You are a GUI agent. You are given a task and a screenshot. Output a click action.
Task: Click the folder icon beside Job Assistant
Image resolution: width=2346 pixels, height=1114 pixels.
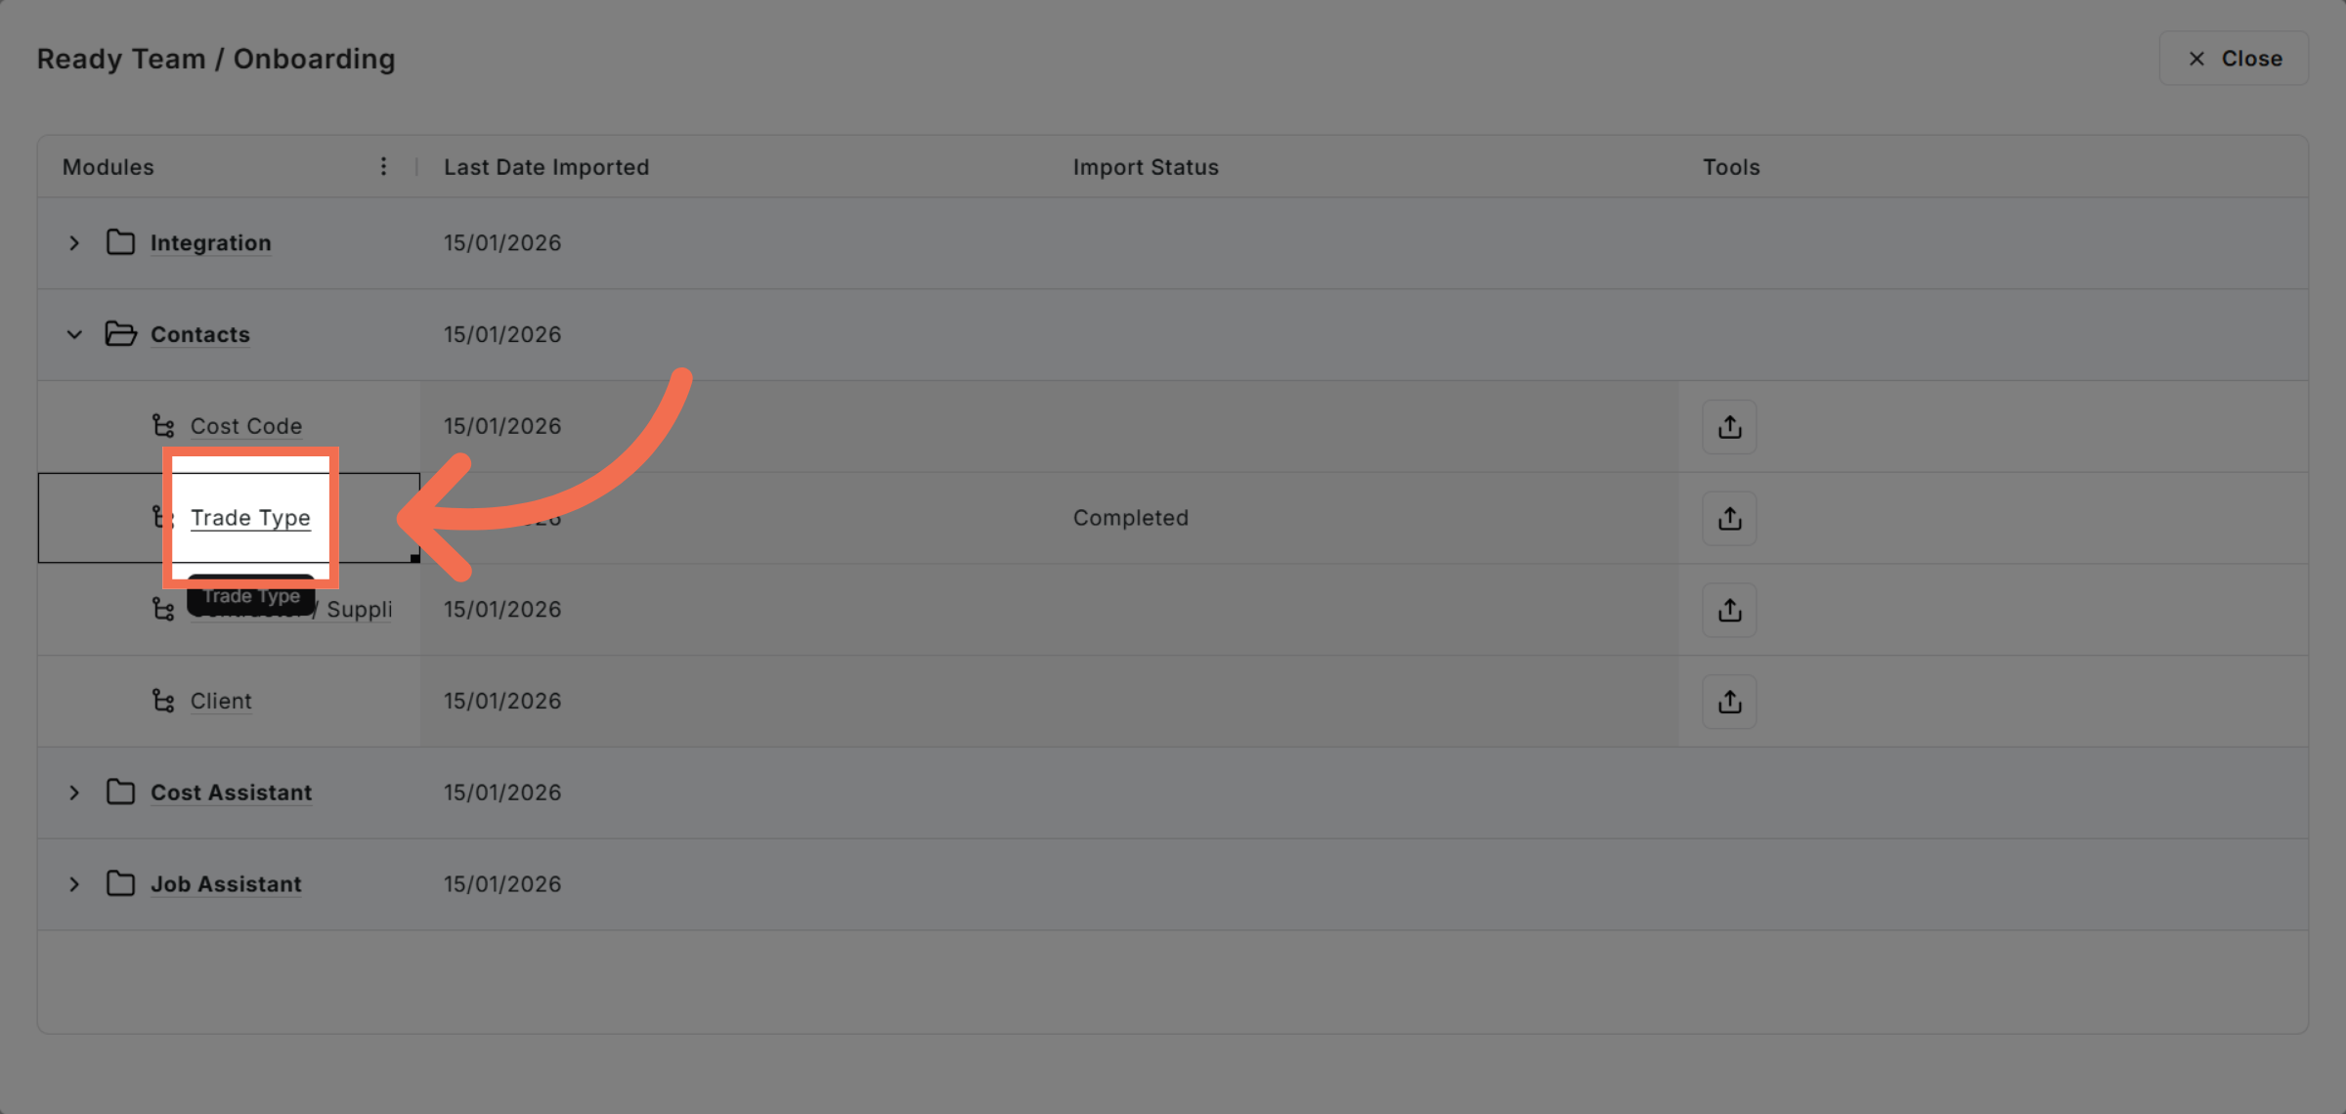[120, 883]
